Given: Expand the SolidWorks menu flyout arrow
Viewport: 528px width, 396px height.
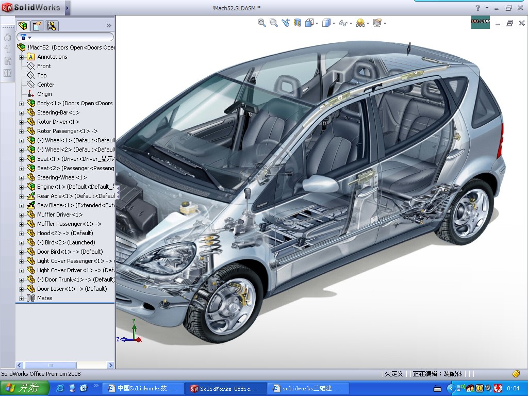Looking at the screenshot, I should [x=68, y=8].
